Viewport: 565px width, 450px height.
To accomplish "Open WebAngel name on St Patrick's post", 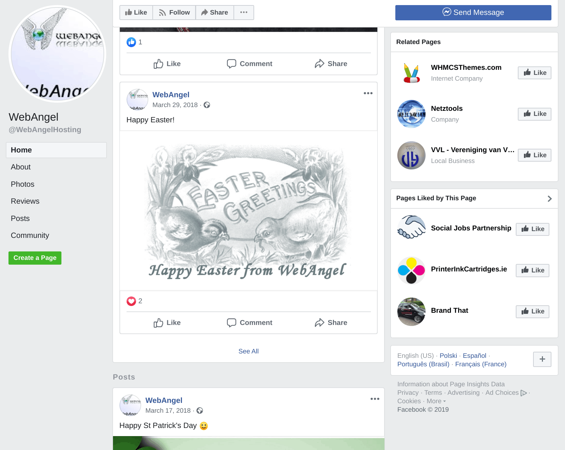I will point(164,401).
